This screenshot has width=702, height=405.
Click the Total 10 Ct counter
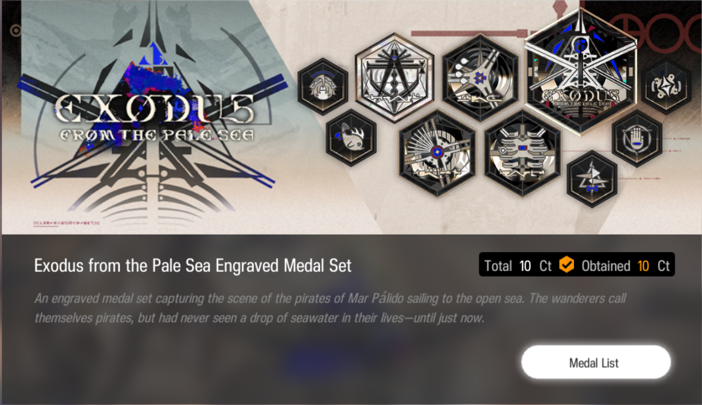518,266
